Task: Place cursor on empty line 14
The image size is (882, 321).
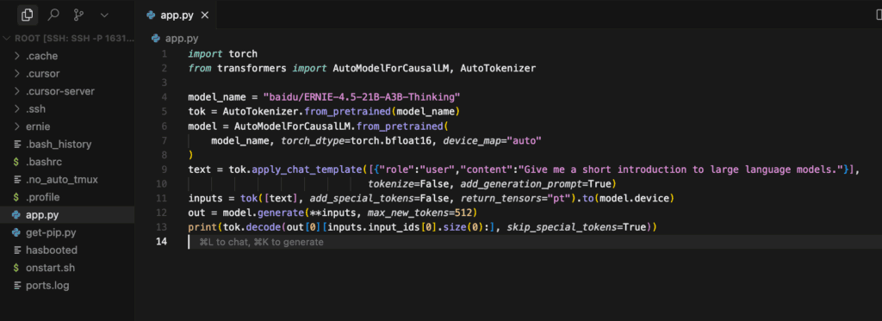Action: click(534, 242)
